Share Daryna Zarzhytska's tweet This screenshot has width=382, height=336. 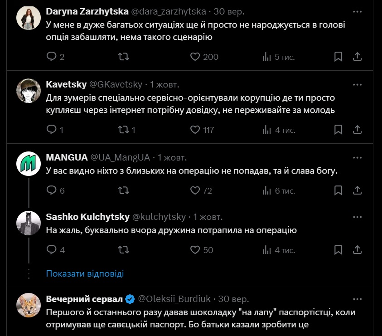[357, 57]
